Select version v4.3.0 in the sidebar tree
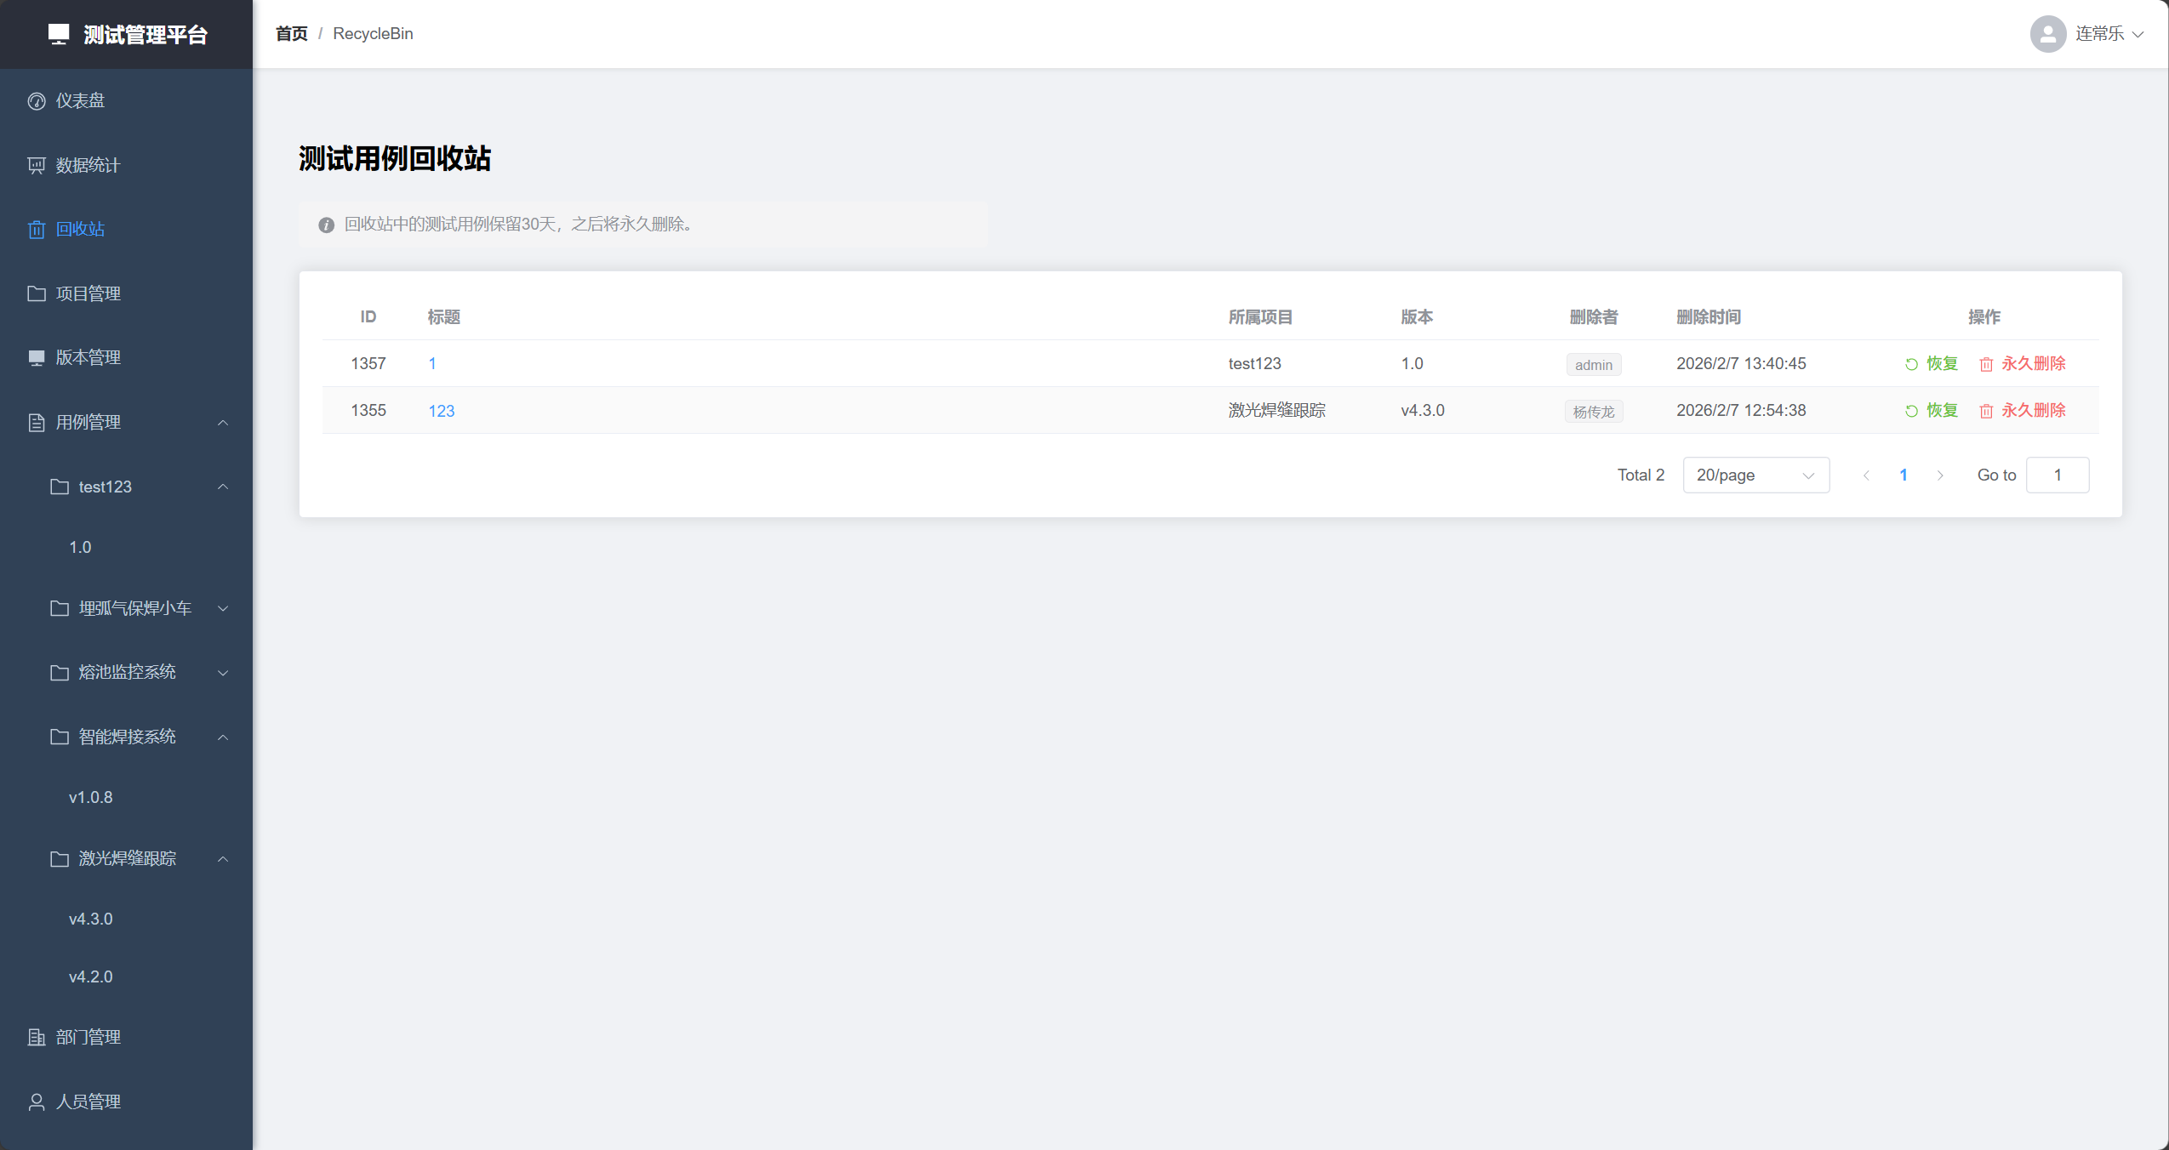 click(x=91, y=919)
